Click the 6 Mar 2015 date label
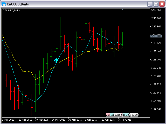The height and width of the screenshot is (124, 166). pos(8,120)
